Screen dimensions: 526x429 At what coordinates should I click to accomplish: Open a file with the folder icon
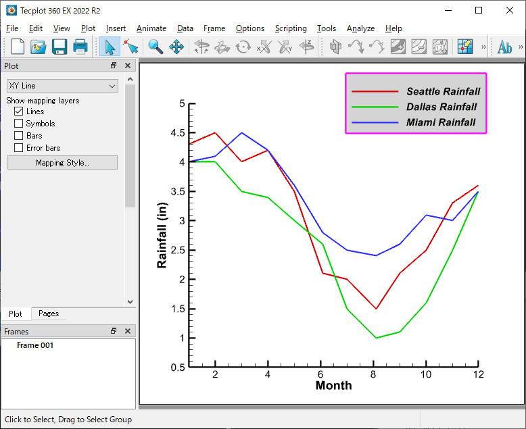tap(39, 47)
